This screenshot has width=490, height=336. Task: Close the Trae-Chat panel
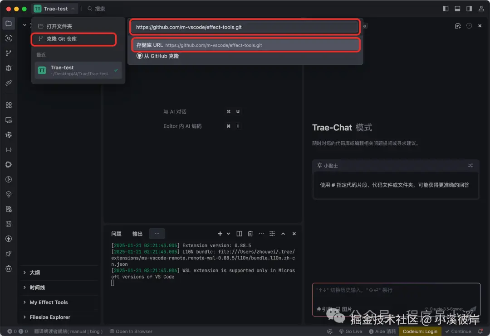click(480, 26)
